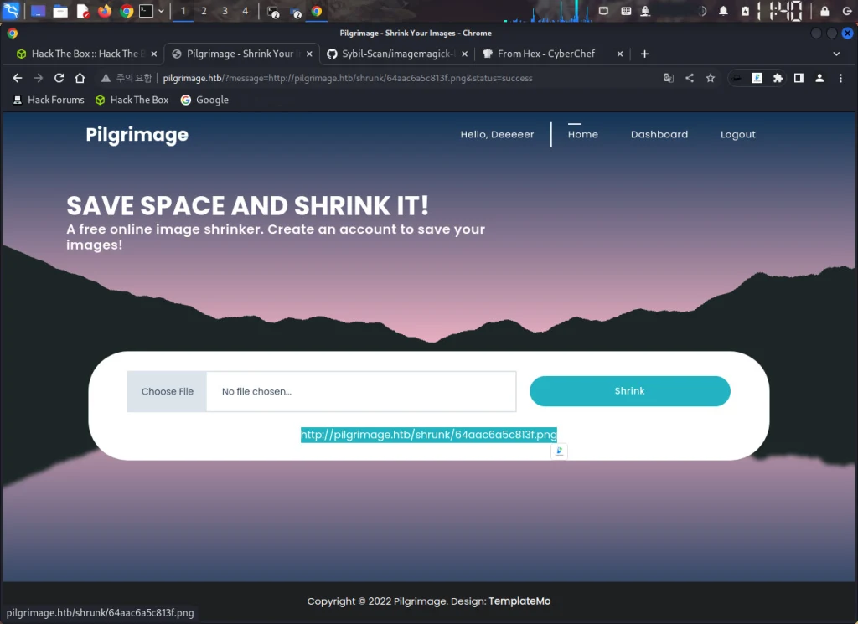
Task: Click the share page icon
Action: [x=690, y=78]
